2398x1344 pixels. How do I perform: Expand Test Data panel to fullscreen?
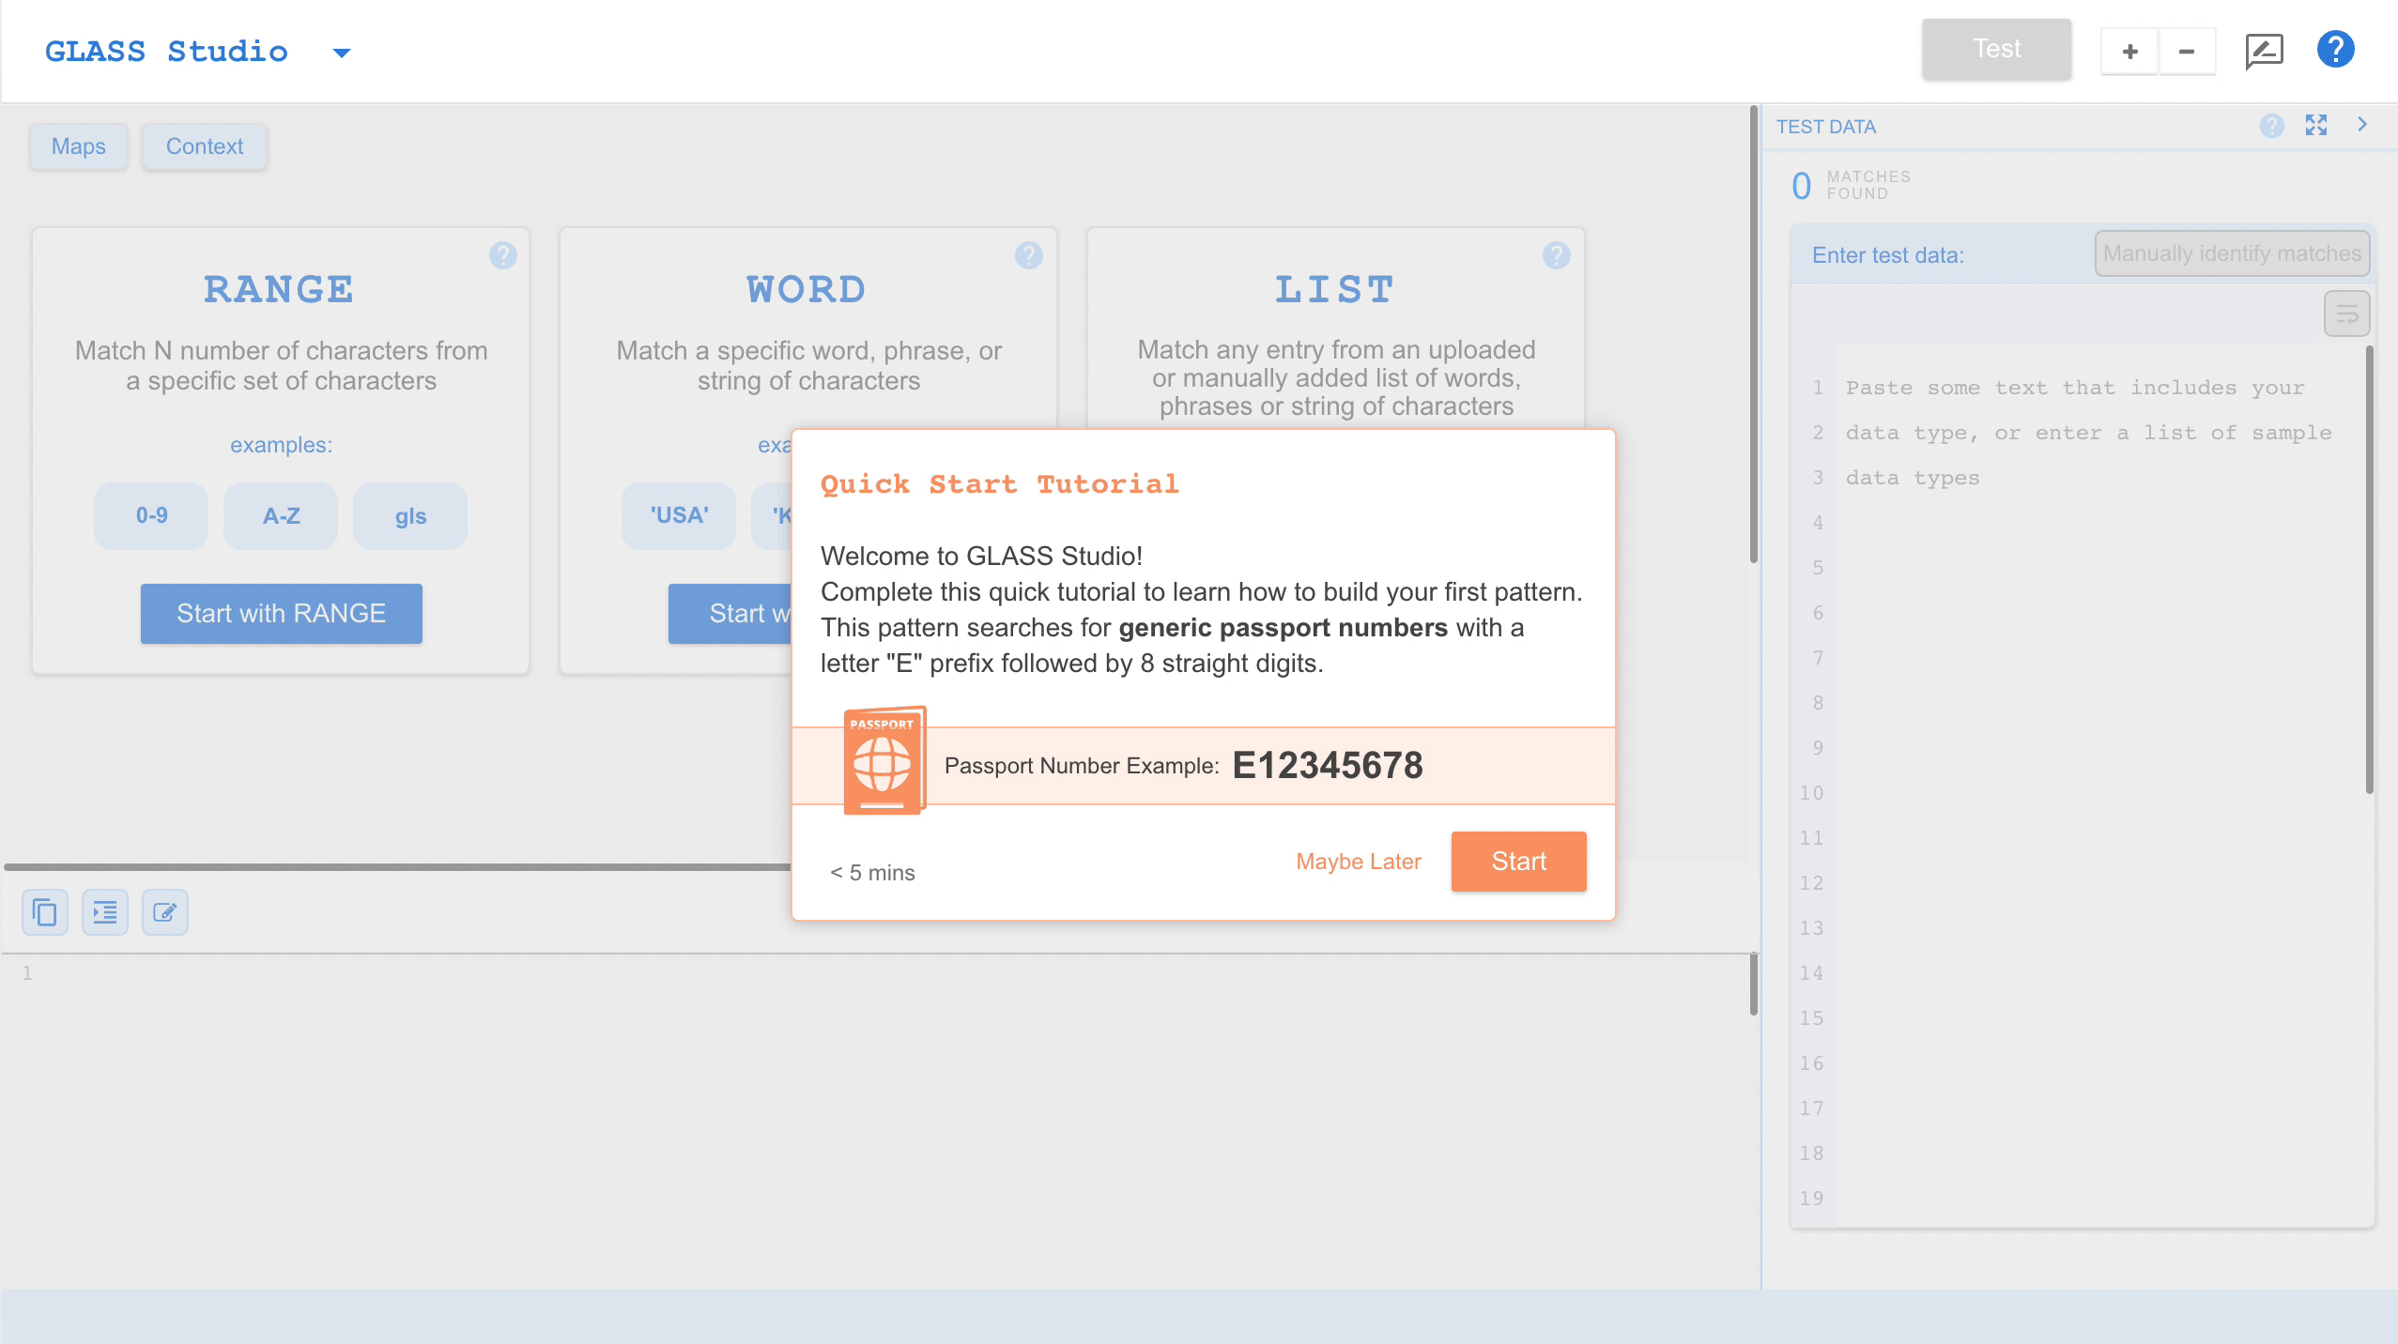coord(2316,125)
